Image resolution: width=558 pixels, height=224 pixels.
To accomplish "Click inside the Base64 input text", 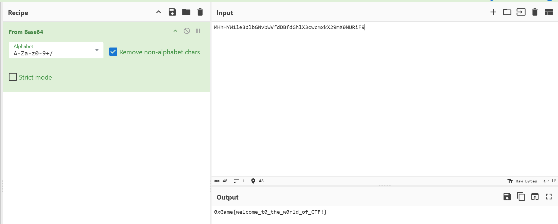I will pos(289,27).
